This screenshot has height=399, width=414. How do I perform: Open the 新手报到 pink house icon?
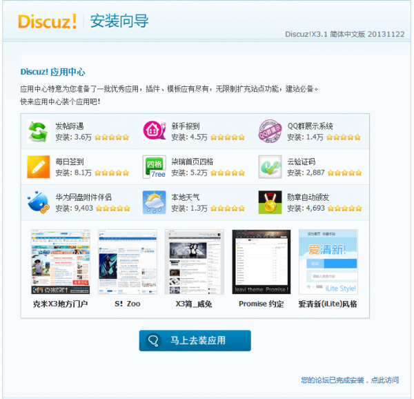(x=154, y=131)
